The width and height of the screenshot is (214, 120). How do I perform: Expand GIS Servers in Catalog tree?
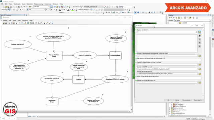tap(170, 112)
